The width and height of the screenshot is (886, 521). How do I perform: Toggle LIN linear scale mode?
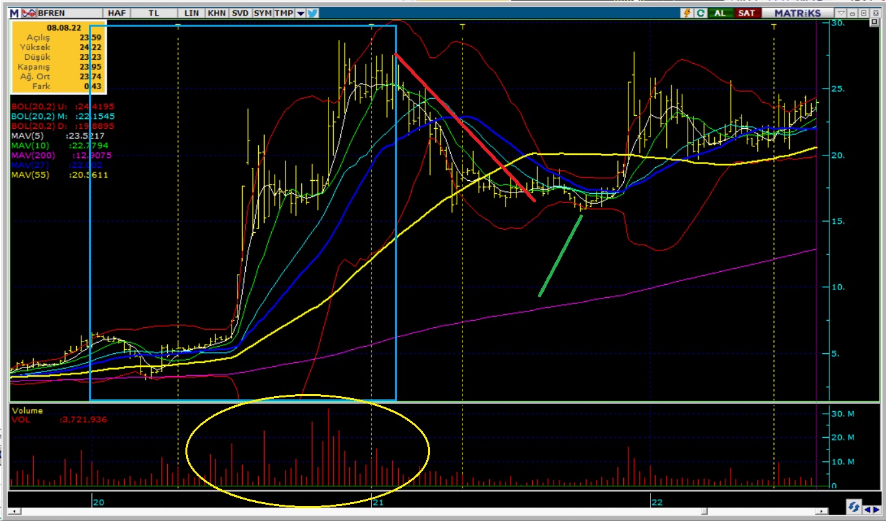click(x=192, y=13)
